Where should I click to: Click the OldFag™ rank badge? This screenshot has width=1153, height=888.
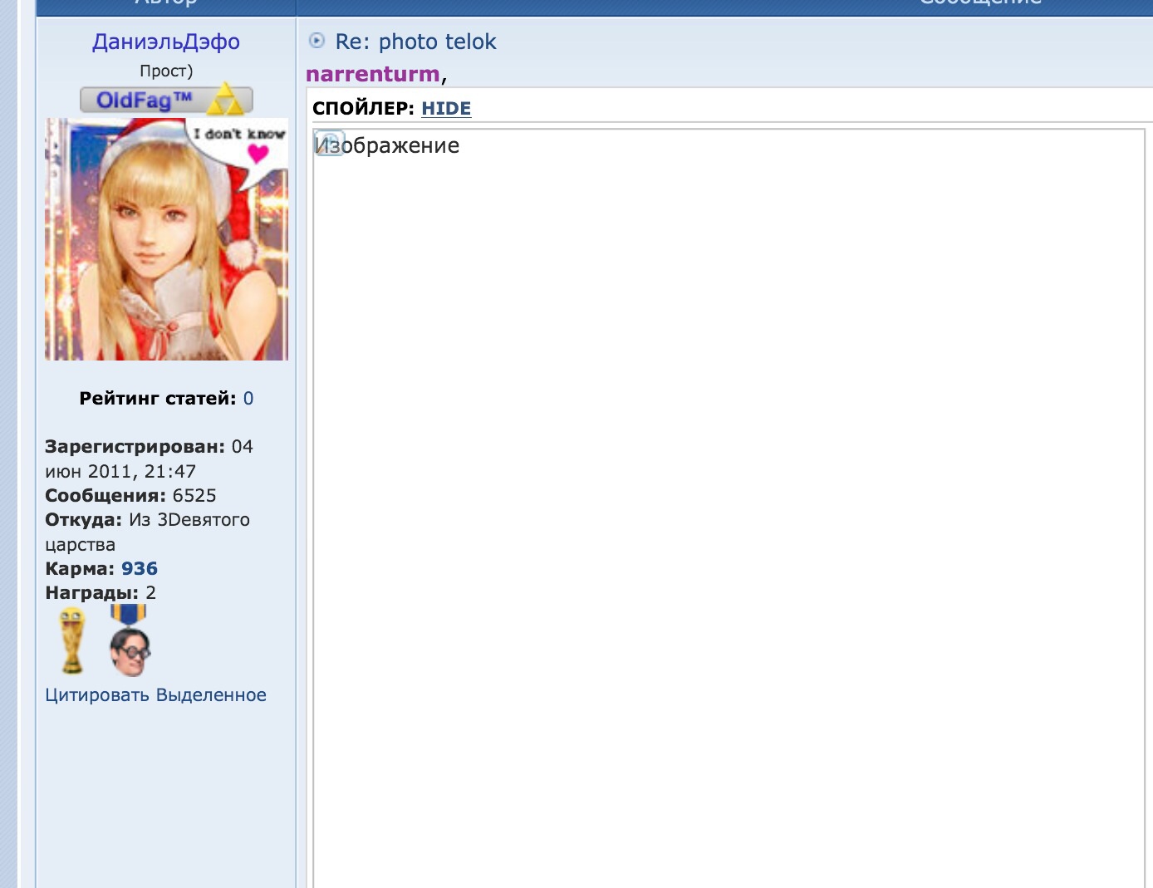pyautogui.click(x=145, y=101)
